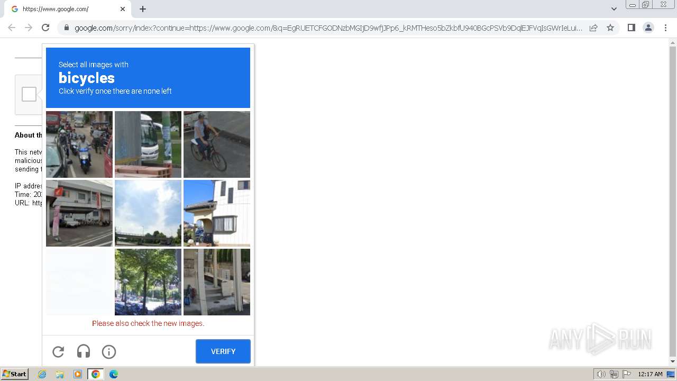
Task: Open media player taskbar icon
Action: click(x=77, y=374)
